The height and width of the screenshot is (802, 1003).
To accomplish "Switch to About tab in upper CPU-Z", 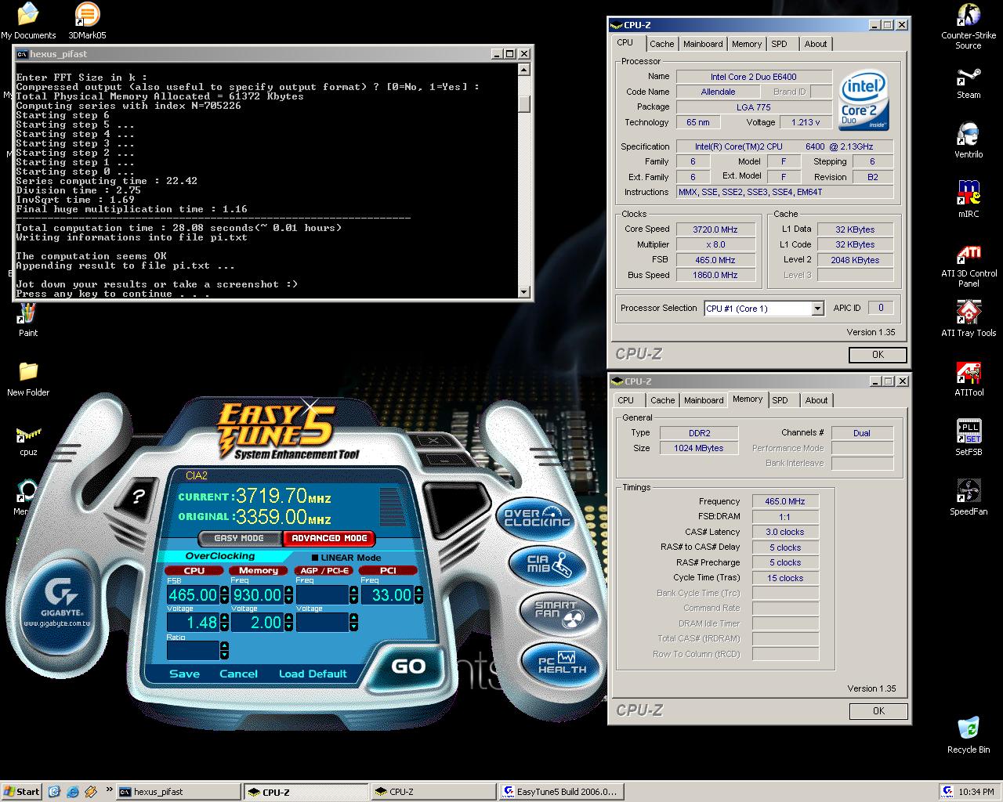I will 816,44.
